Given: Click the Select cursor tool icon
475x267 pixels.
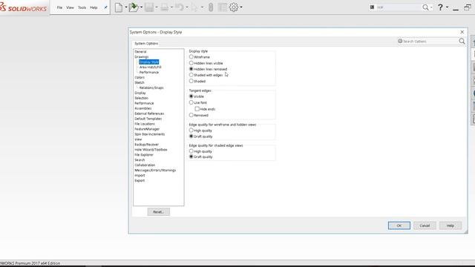Looking at the screenshot, I should pyautogui.click(x=194, y=7).
